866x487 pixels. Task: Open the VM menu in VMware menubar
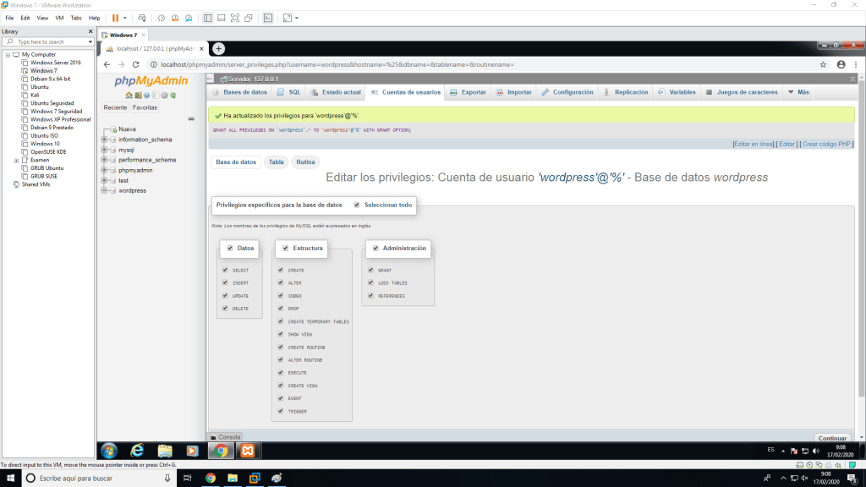point(59,18)
